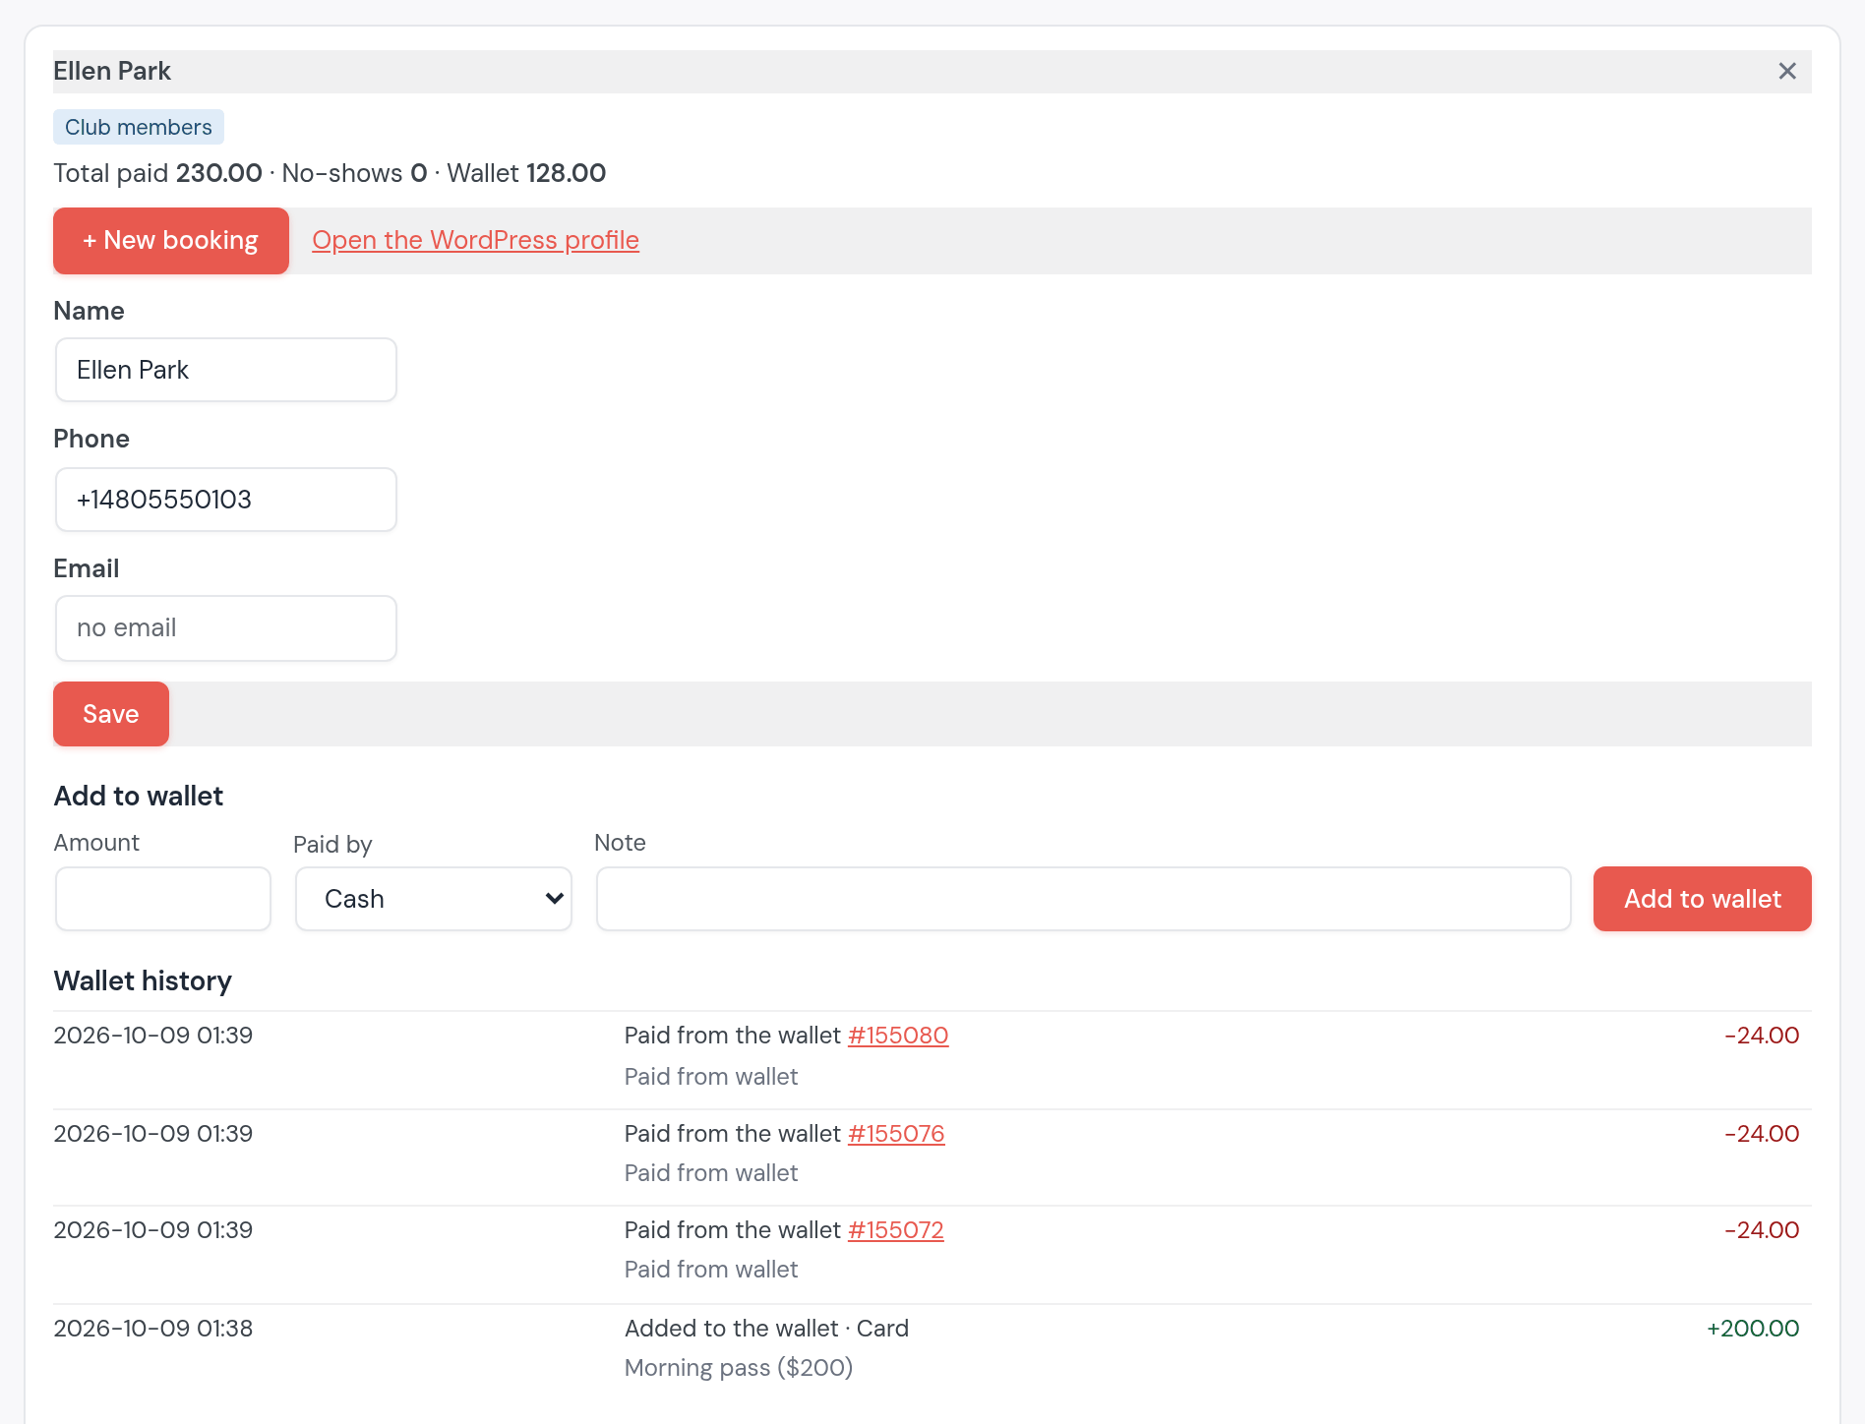The image size is (1865, 1424).
Task: Click the -24.00 amount for booking #155080
Action: point(1762,1036)
